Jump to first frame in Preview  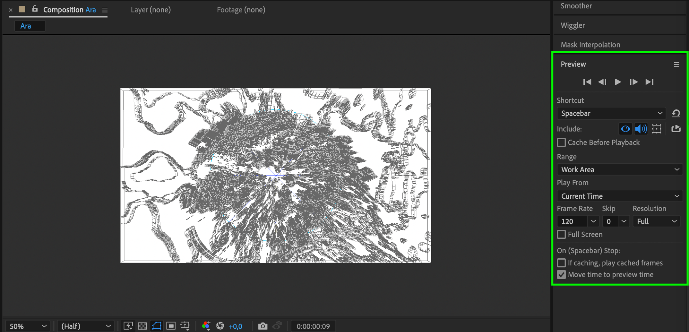587,82
